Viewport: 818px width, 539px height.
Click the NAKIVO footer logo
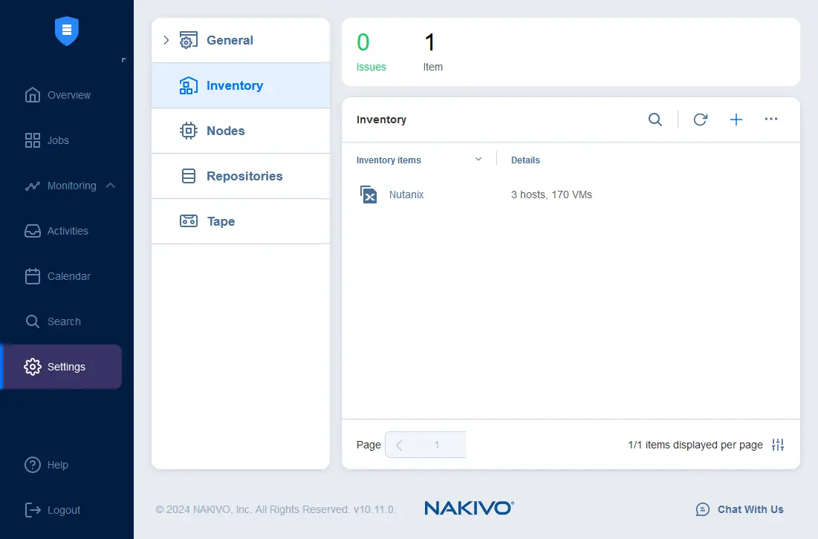tap(469, 508)
